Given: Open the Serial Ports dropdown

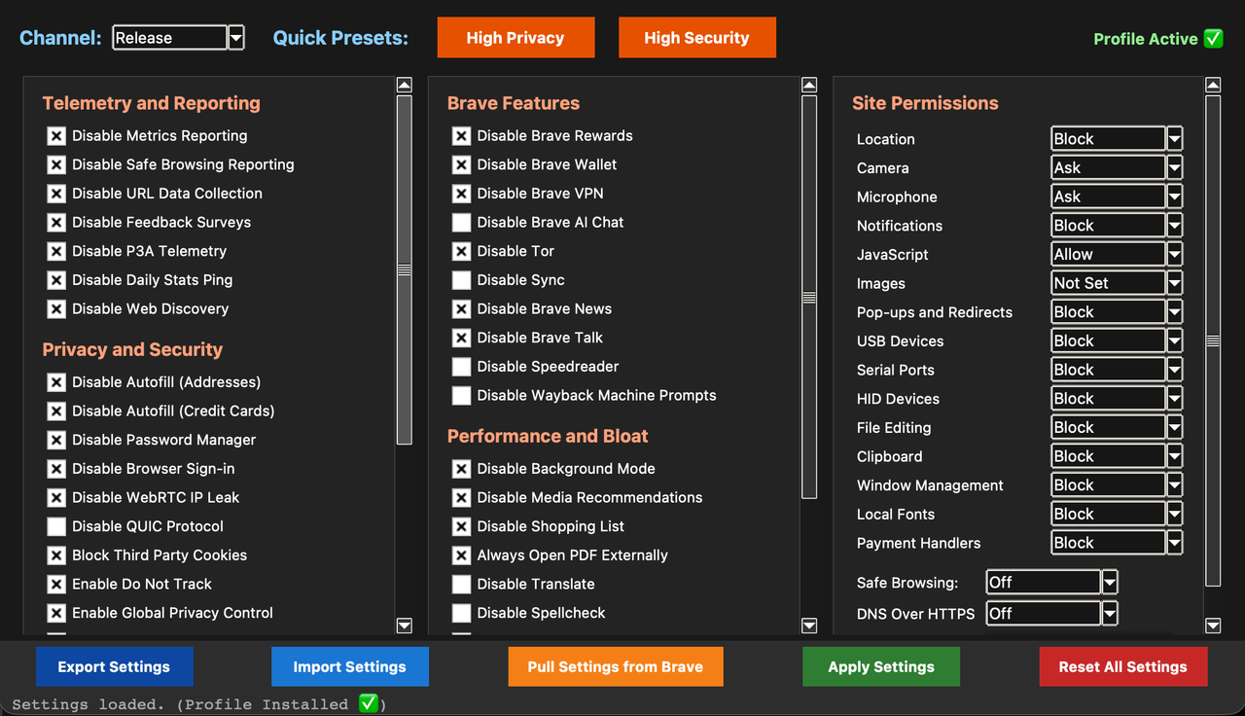Looking at the screenshot, I should pos(1117,370).
